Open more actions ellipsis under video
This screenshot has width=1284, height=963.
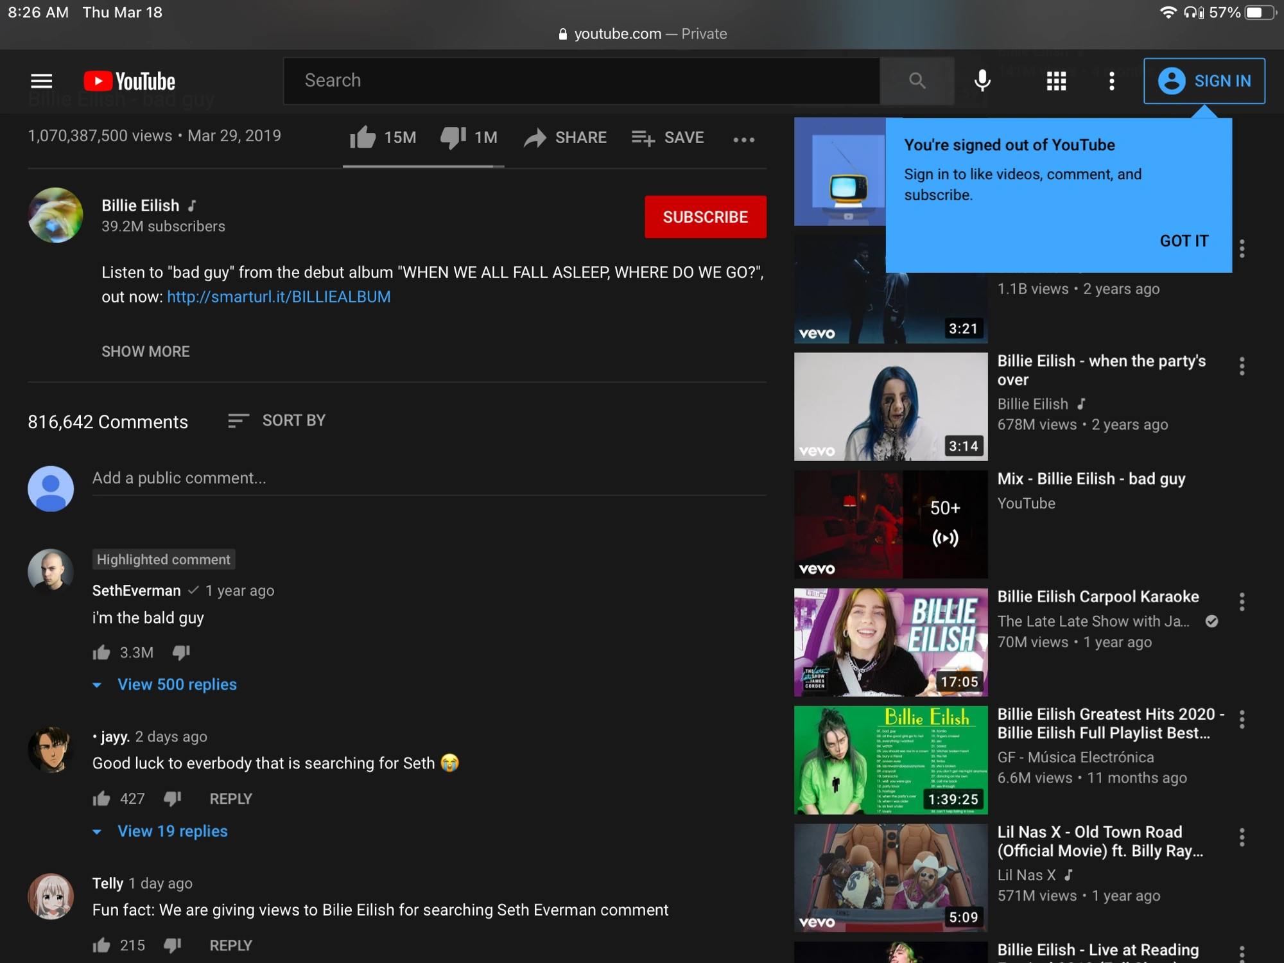click(x=743, y=139)
